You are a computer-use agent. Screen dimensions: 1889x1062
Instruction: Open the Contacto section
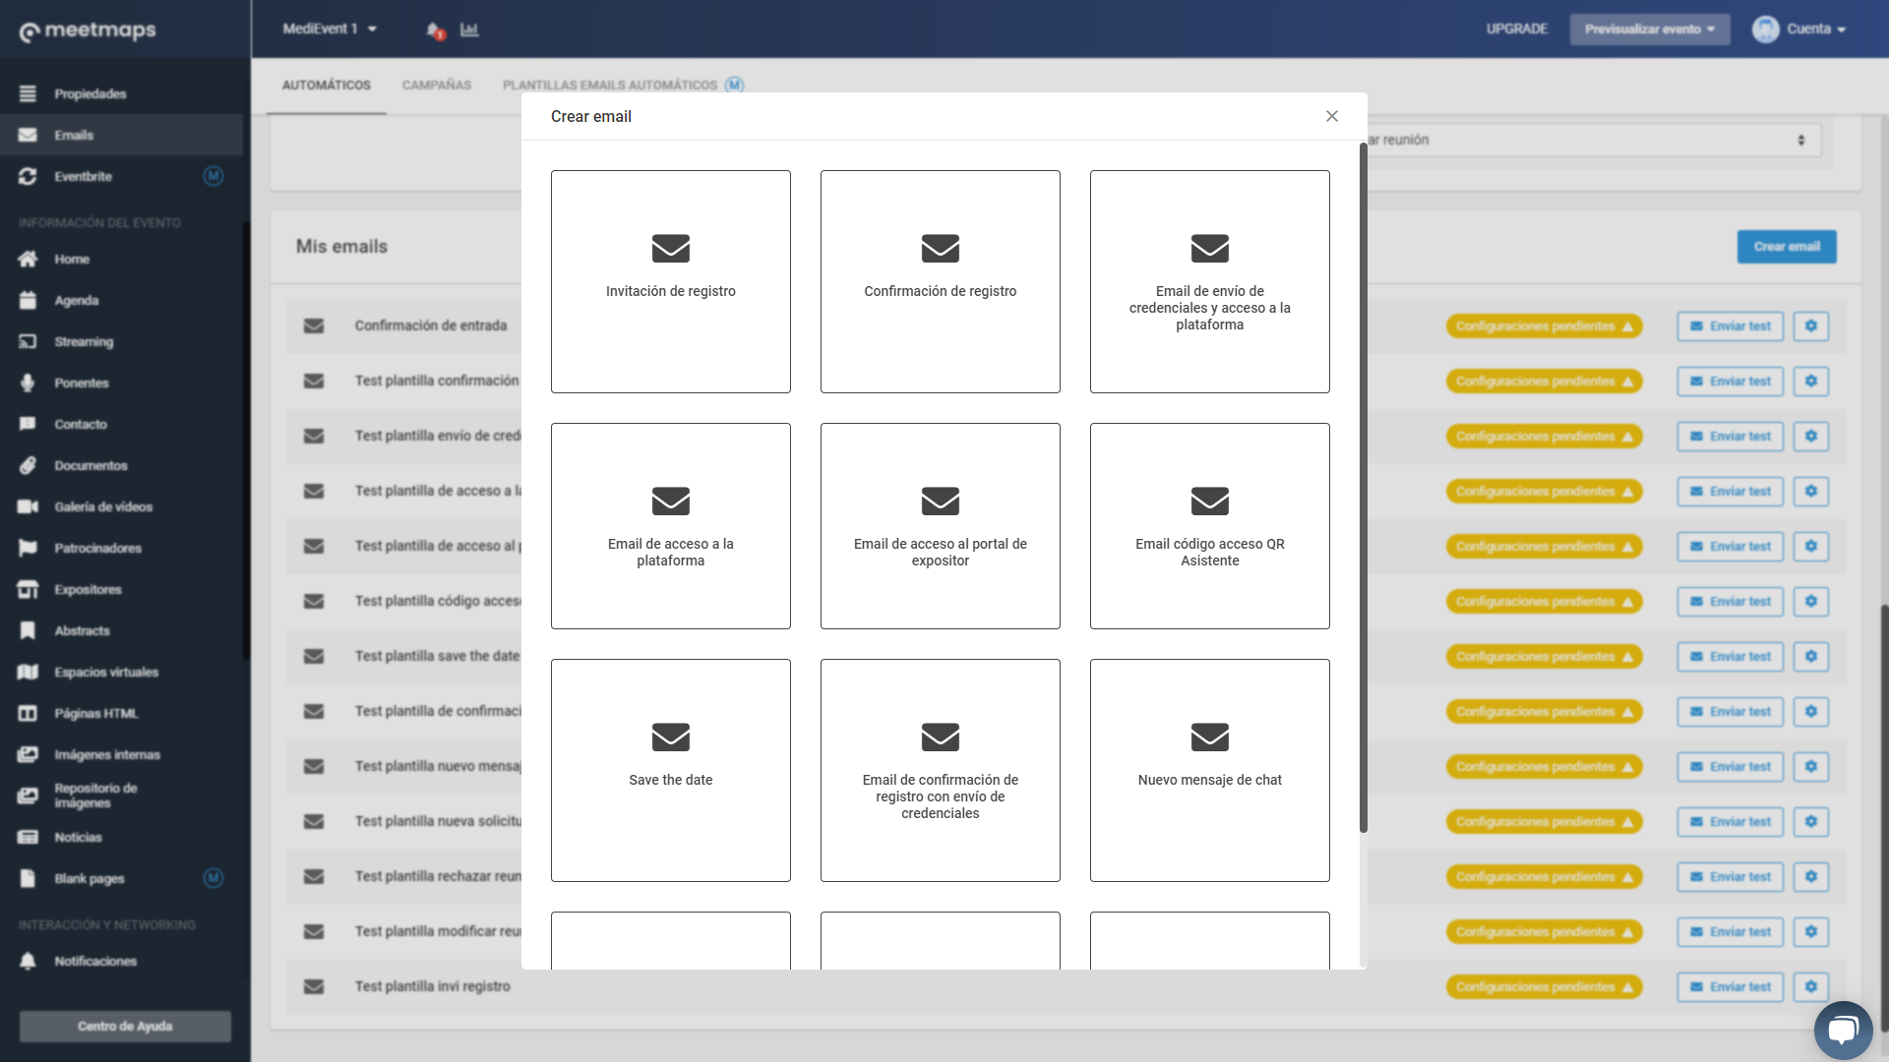click(x=122, y=424)
